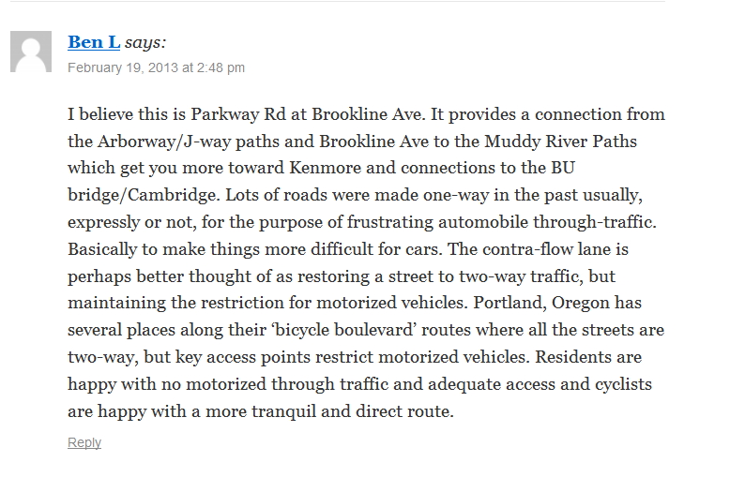
Task: Click the February 19, 2013 timestamp
Action: tap(156, 67)
